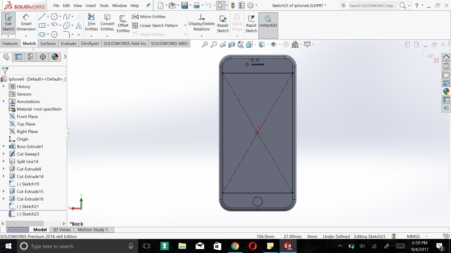This screenshot has width=451, height=253.
Task: Select the Smart Dimension tool
Action: pos(26,22)
